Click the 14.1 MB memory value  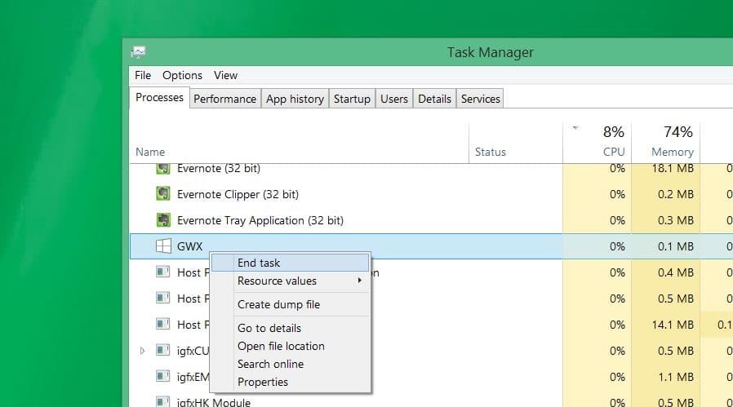coord(673,325)
